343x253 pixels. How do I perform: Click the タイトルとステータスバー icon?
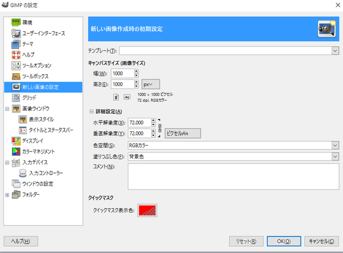point(23,130)
